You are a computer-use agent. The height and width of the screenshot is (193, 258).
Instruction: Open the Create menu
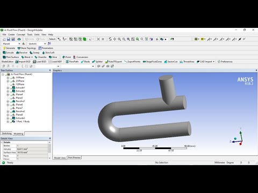(11, 34)
